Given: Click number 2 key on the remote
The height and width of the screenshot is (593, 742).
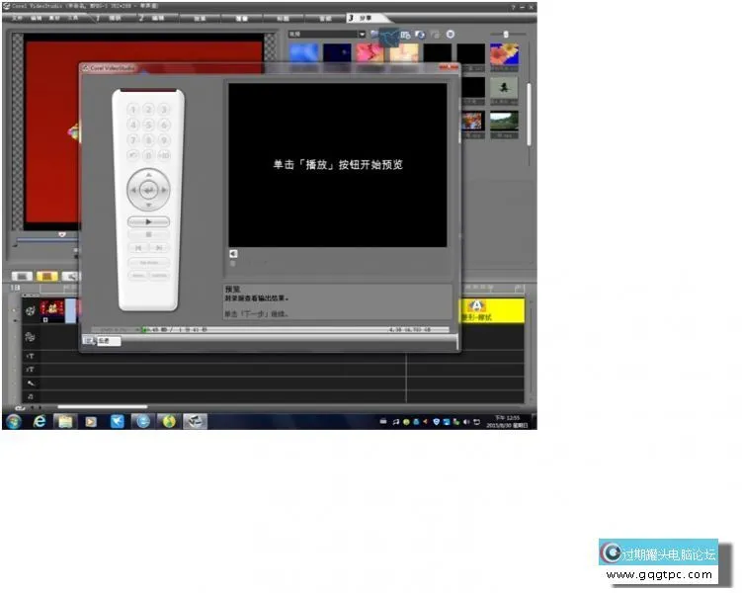Looking at the screenshot, I should tap(148, 110).
